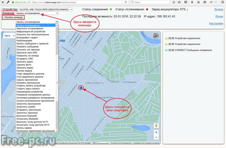Image resolution: width=226 pixels, height=148 pixels.
Task: Click the green connection status indicator
Action: pyautogui.click(x=111, y=9)
